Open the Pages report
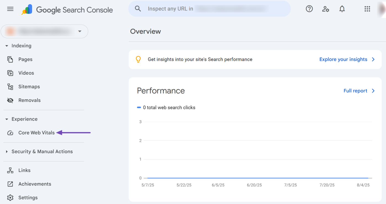Screen dimensions: 386x204 [x=25, y=59]
